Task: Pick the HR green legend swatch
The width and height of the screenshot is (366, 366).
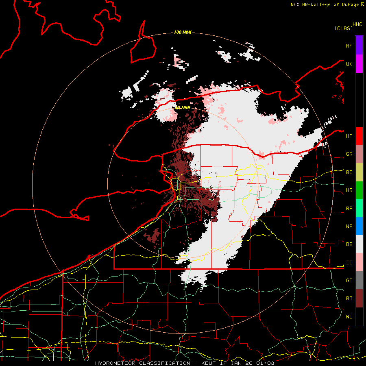Action: 359,190
